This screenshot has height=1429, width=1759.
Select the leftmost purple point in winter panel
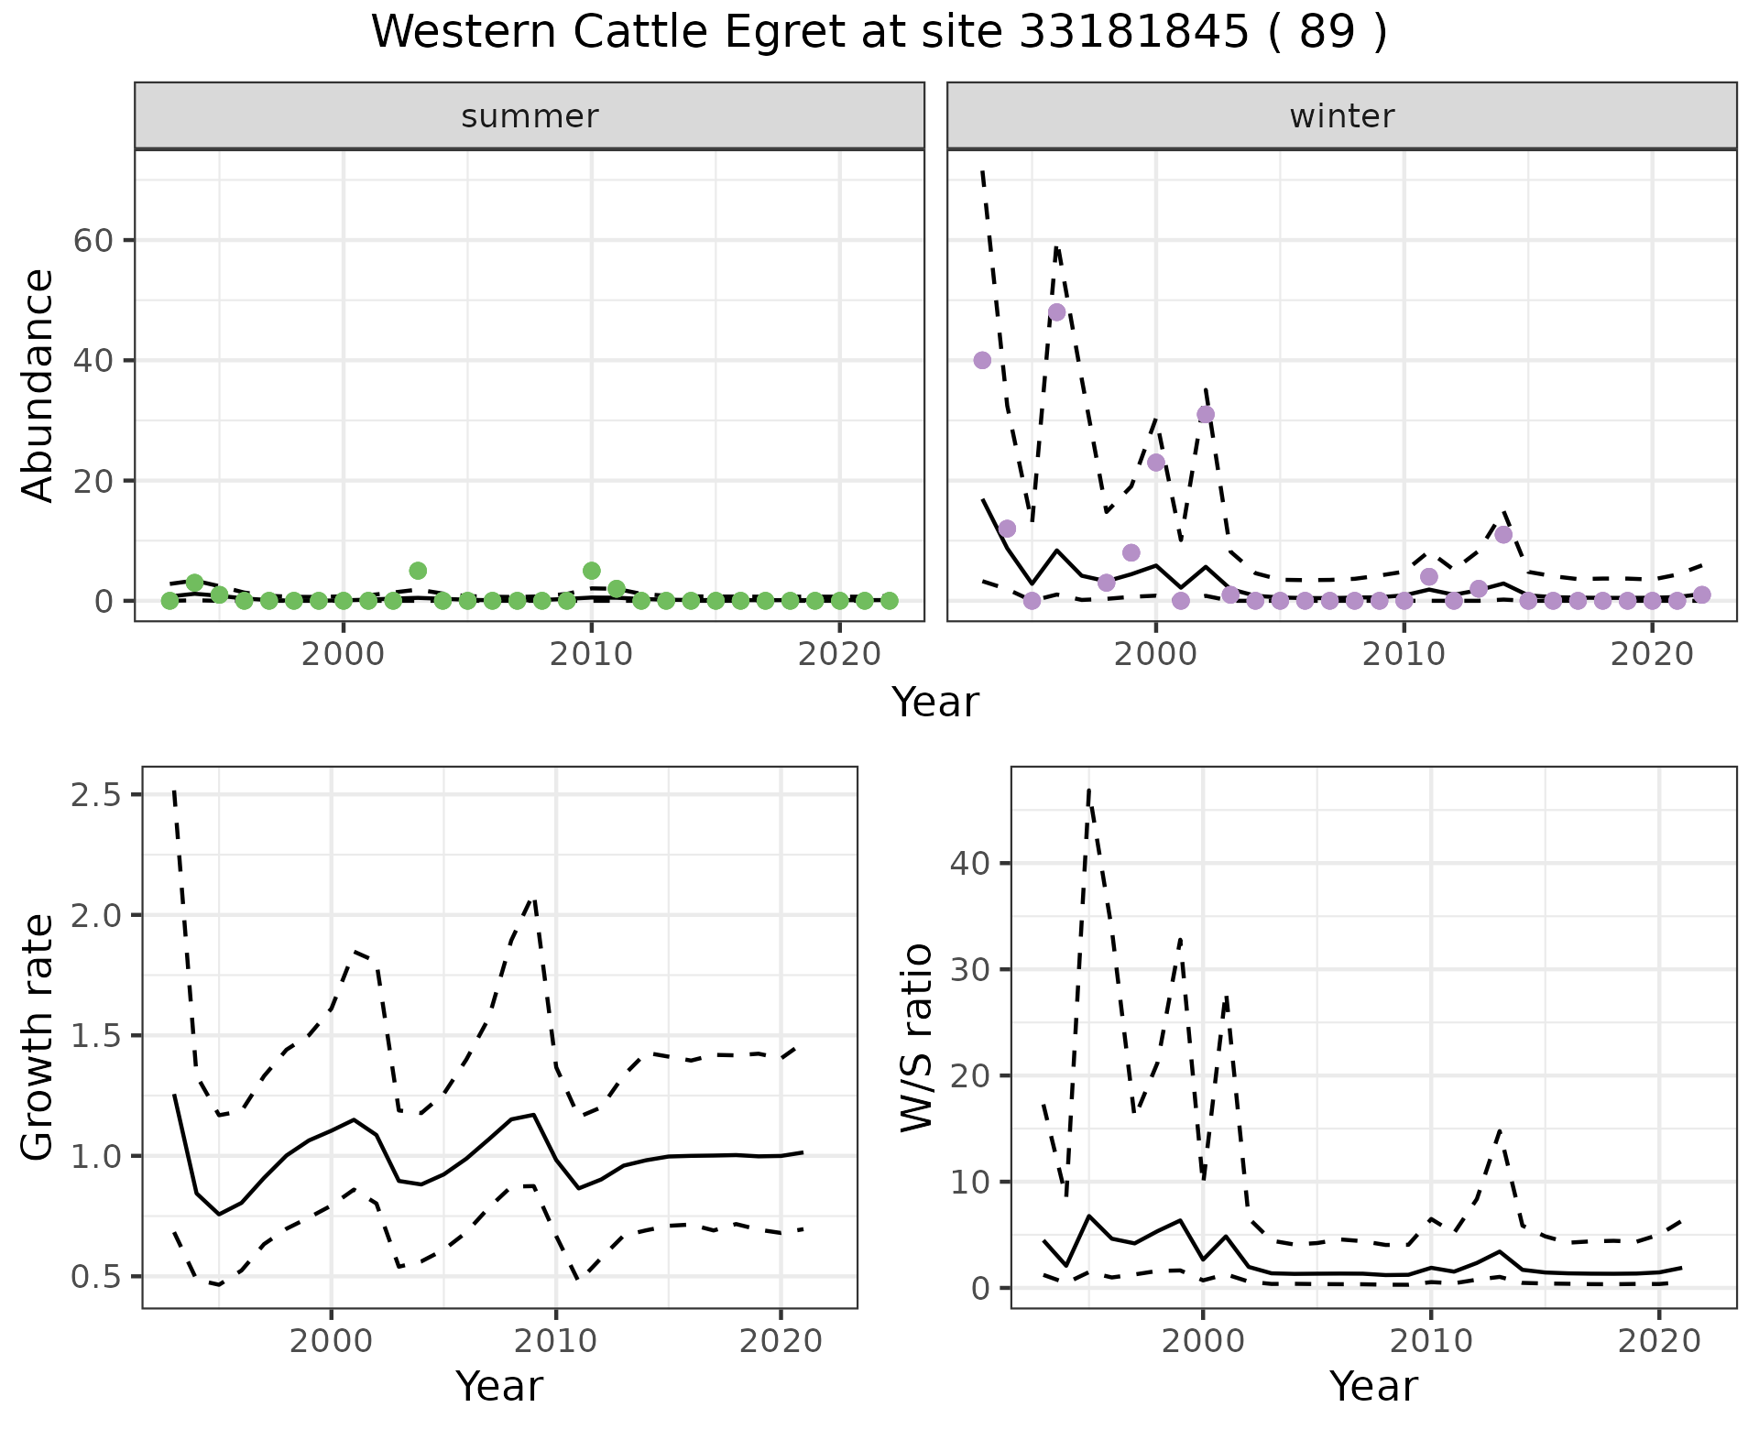(x=982, y=360)
